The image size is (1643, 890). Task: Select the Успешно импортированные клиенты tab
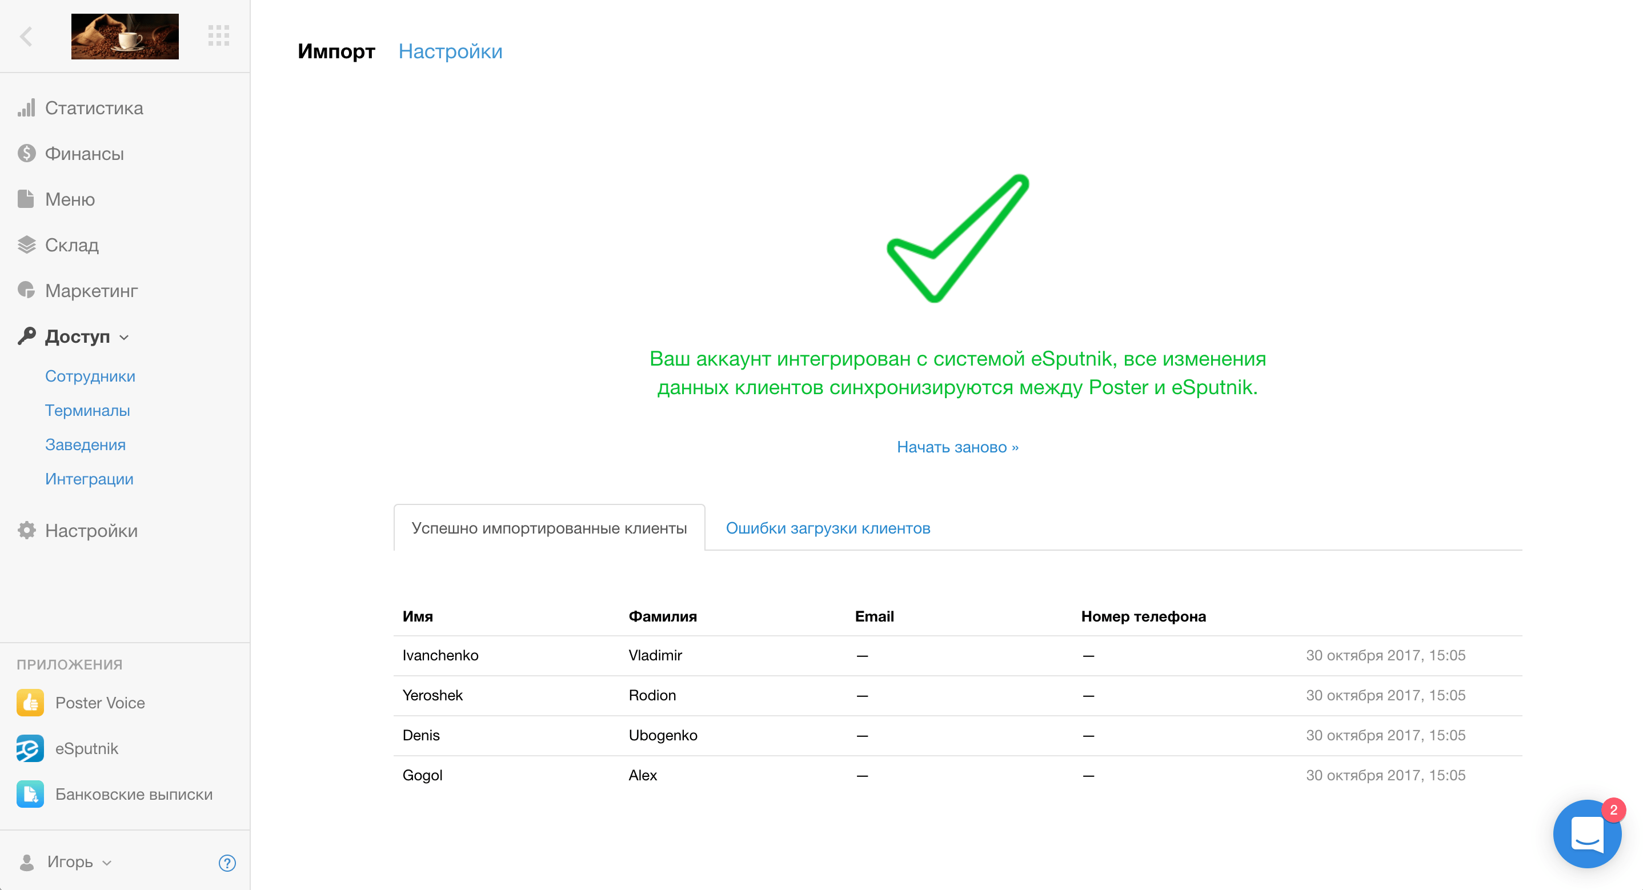pyautogui.click(x=549, y=528)
